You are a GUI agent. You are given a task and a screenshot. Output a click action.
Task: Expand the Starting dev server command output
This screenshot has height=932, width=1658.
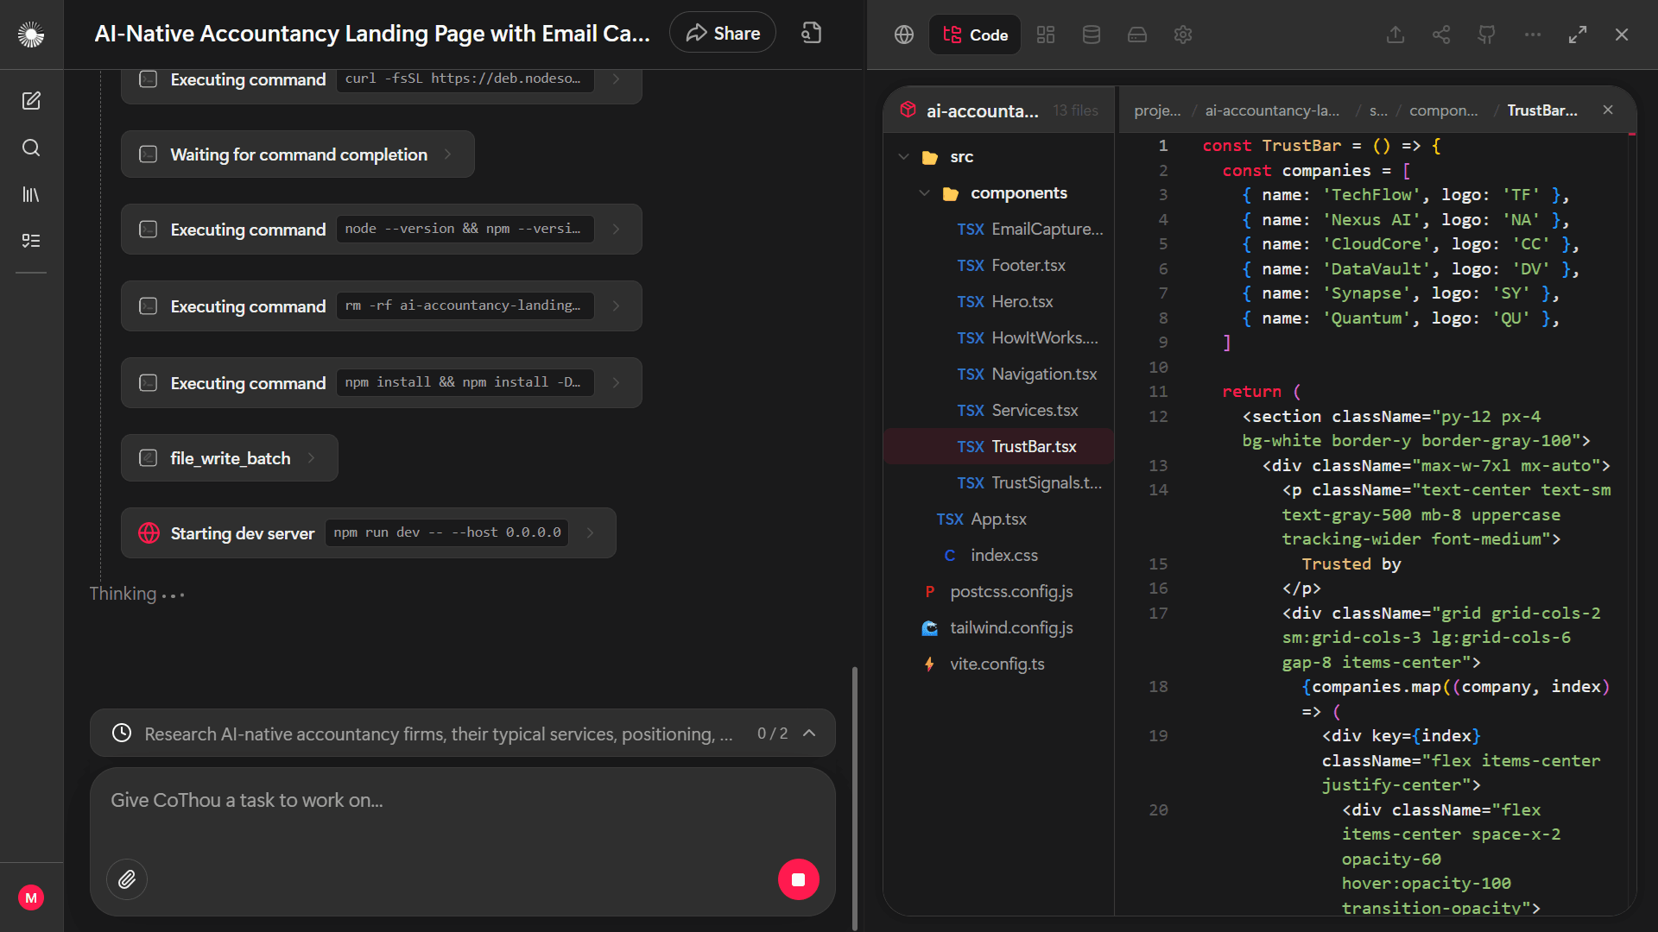[591, 532]
